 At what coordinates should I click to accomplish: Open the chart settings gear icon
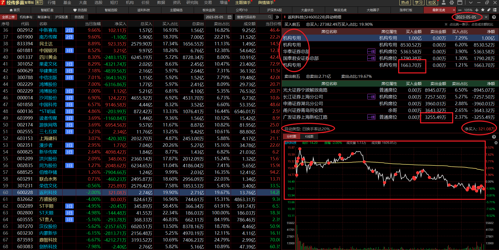496,143
